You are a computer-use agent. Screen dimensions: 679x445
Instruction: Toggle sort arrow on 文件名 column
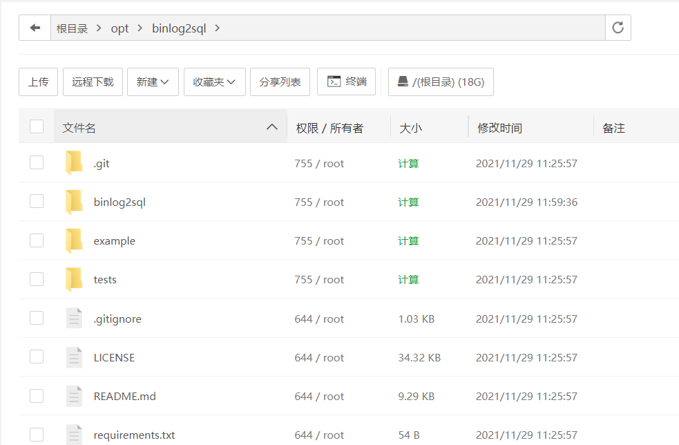(x=272, y=127)
